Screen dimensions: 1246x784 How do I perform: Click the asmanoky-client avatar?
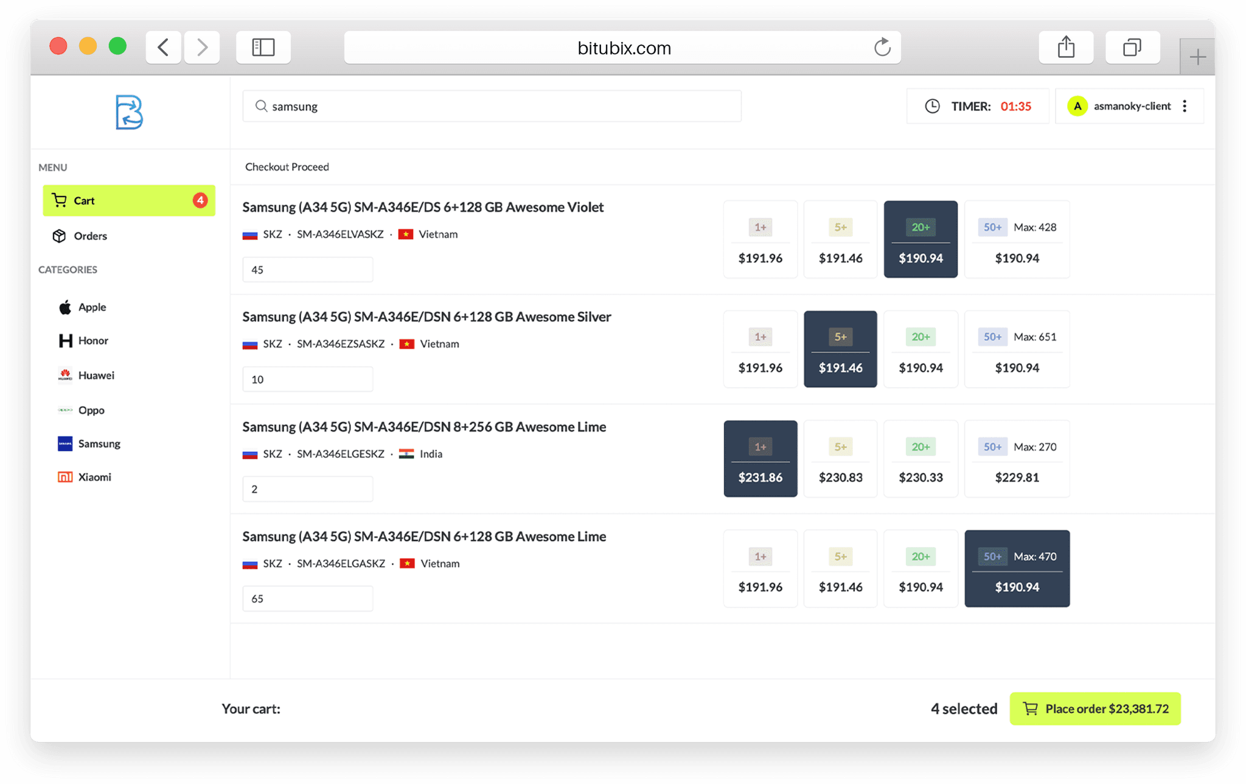click(1077, 106)
